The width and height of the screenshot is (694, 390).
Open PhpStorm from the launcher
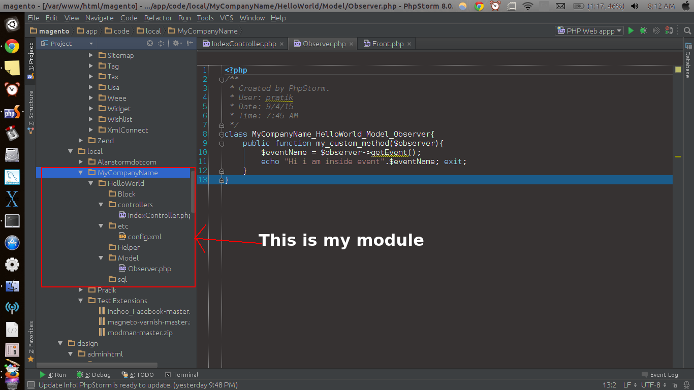tap(12, 112)
